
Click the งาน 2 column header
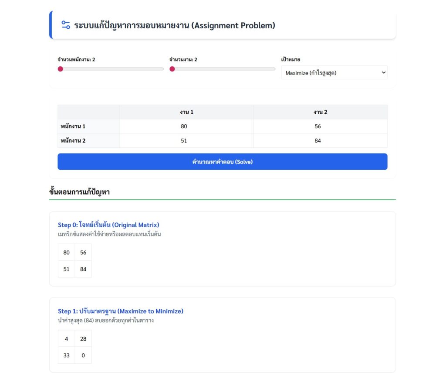320,112
